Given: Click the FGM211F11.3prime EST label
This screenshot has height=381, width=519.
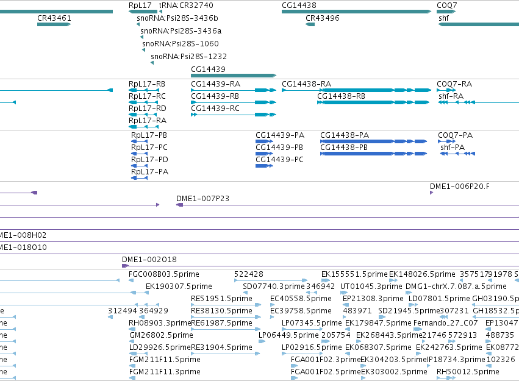Looking at the screenshot, I should 165,372.
